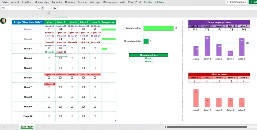The width and height of the screenshot is (257, 130).
Task: Click the Jalons terminés green chart bar
Action: pos(158,28)
